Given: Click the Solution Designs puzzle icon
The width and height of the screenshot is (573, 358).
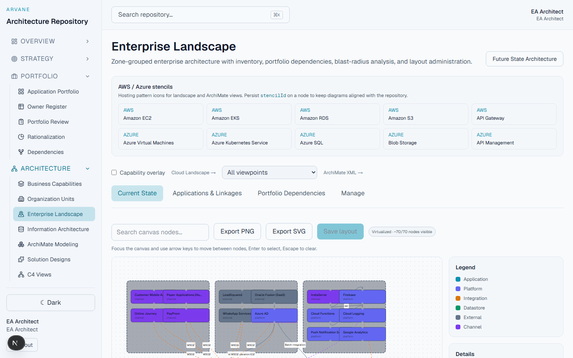Looking at the screenshot, I should 21,259.
